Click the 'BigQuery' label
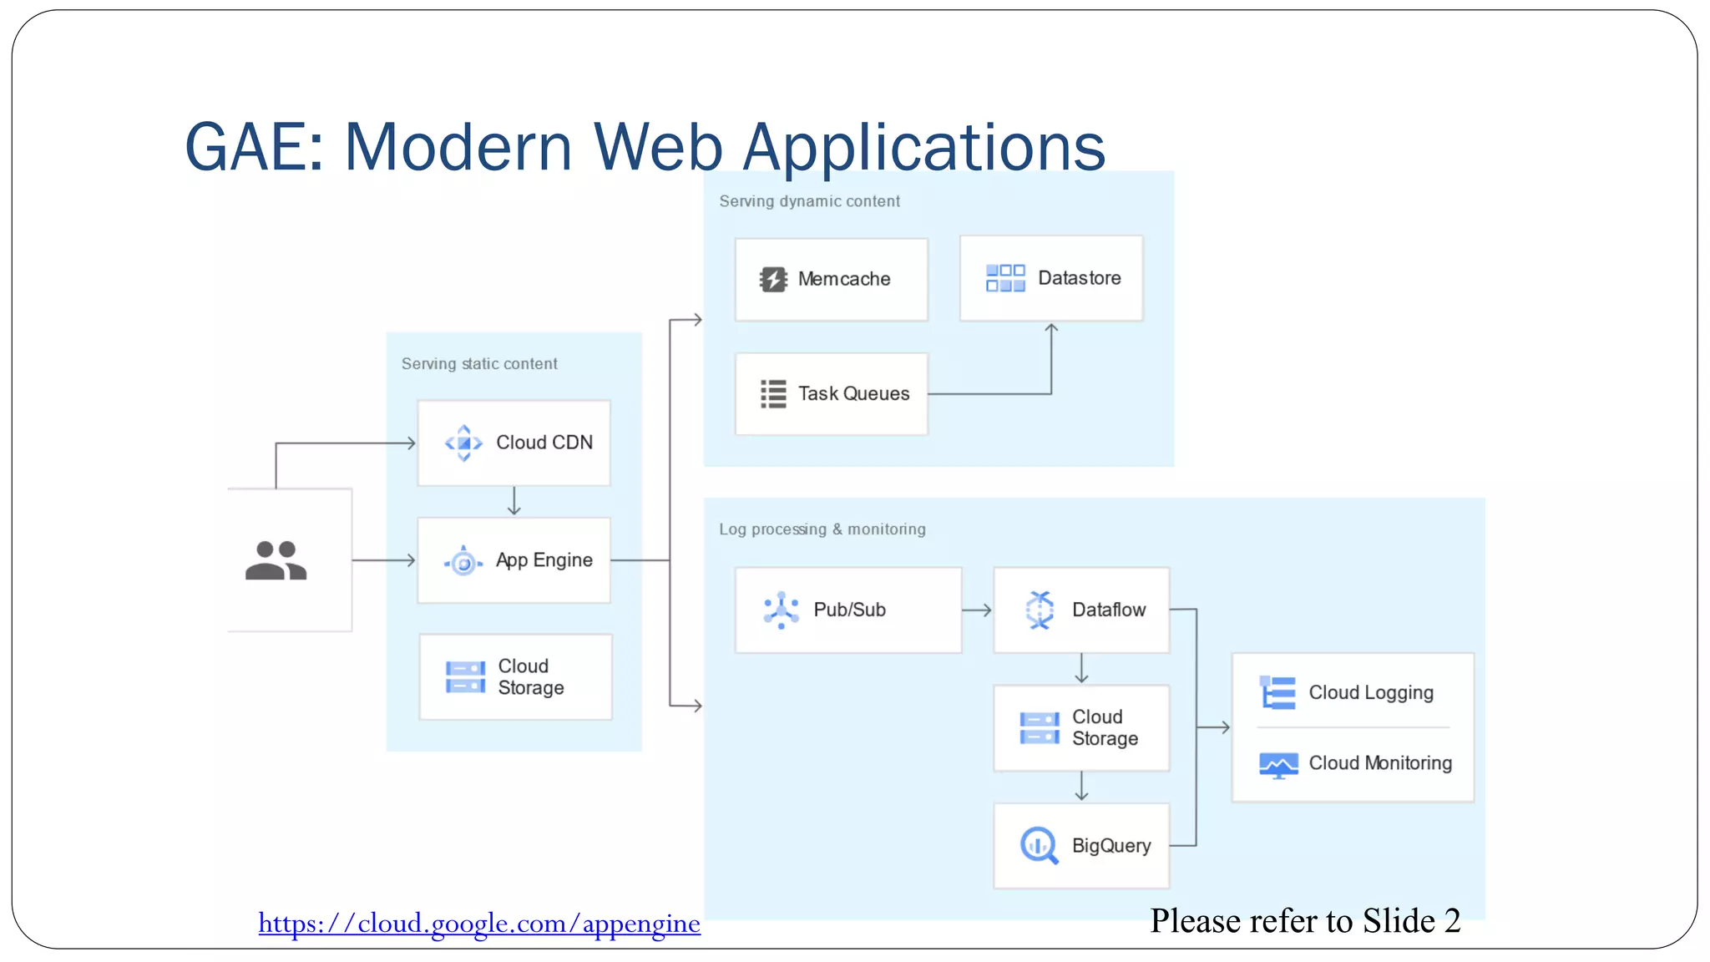1710x962 pixels. (1111, 846)
